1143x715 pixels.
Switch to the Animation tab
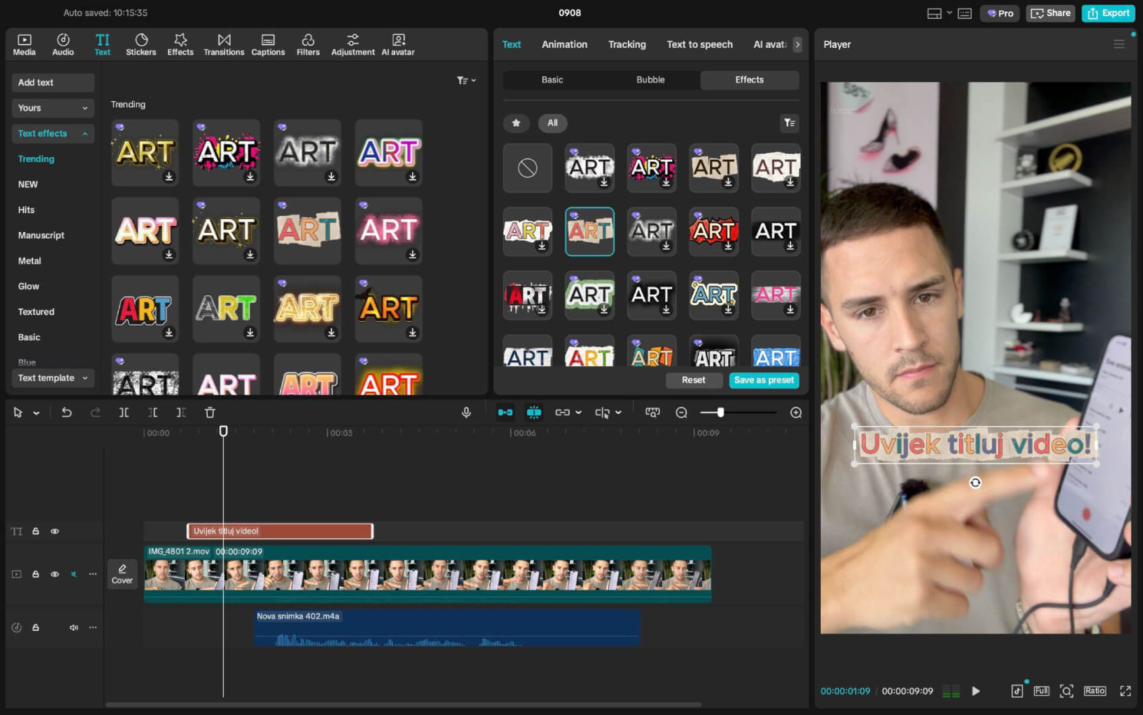pyautogui.click(x=564, y=45)
